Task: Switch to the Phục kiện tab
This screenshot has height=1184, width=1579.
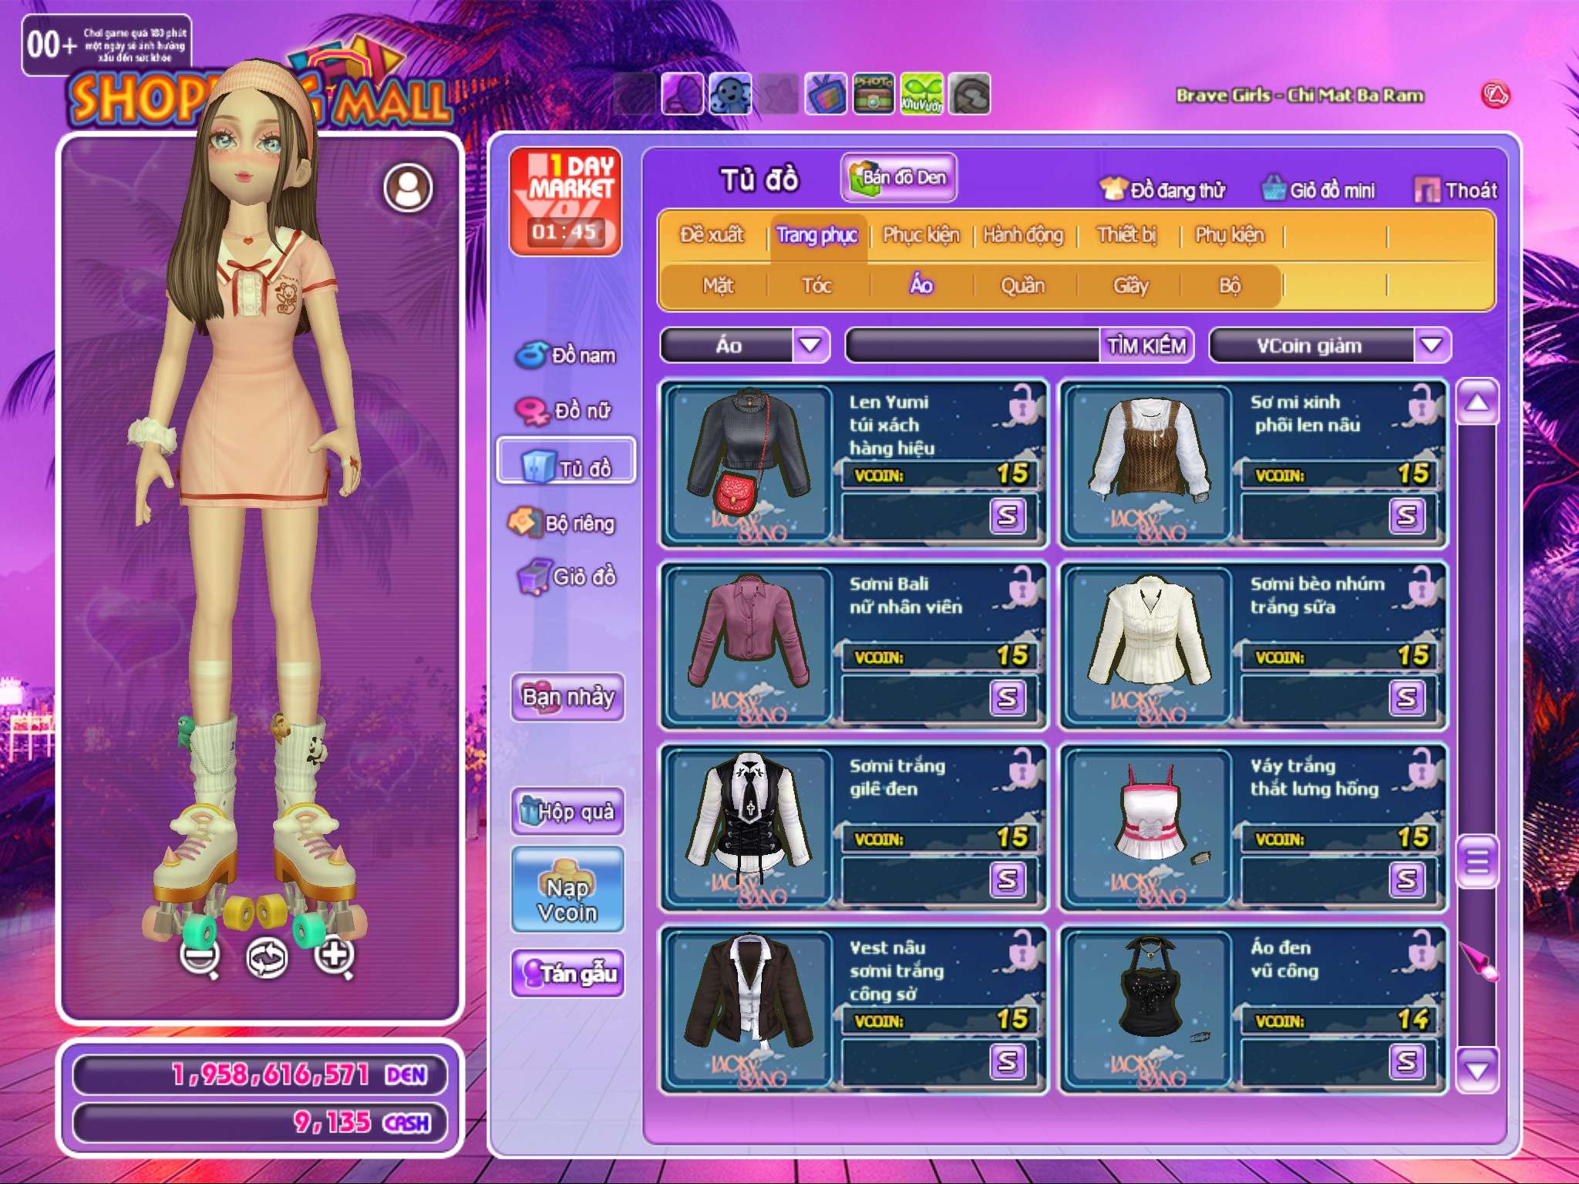Action: [x=921, y=235]
